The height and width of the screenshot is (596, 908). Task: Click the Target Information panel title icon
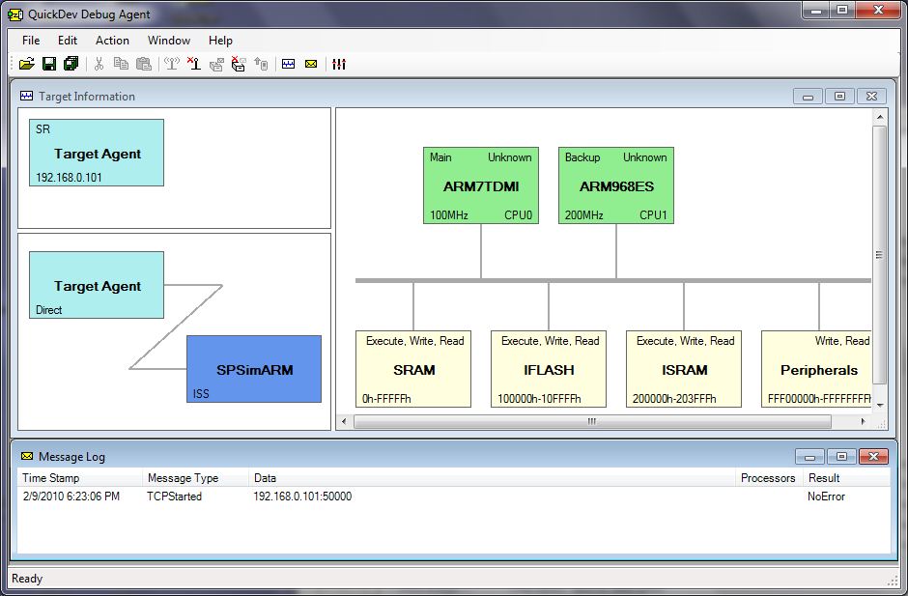27,96
